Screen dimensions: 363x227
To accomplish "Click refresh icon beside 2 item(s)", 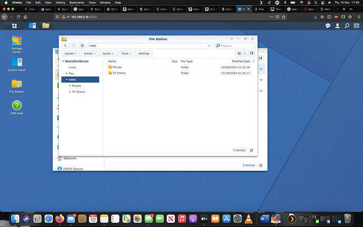I will point(251,151).
